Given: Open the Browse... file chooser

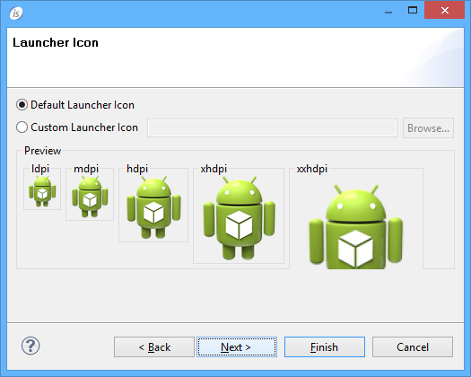Looking at the screenshot, I should [428, 128].
